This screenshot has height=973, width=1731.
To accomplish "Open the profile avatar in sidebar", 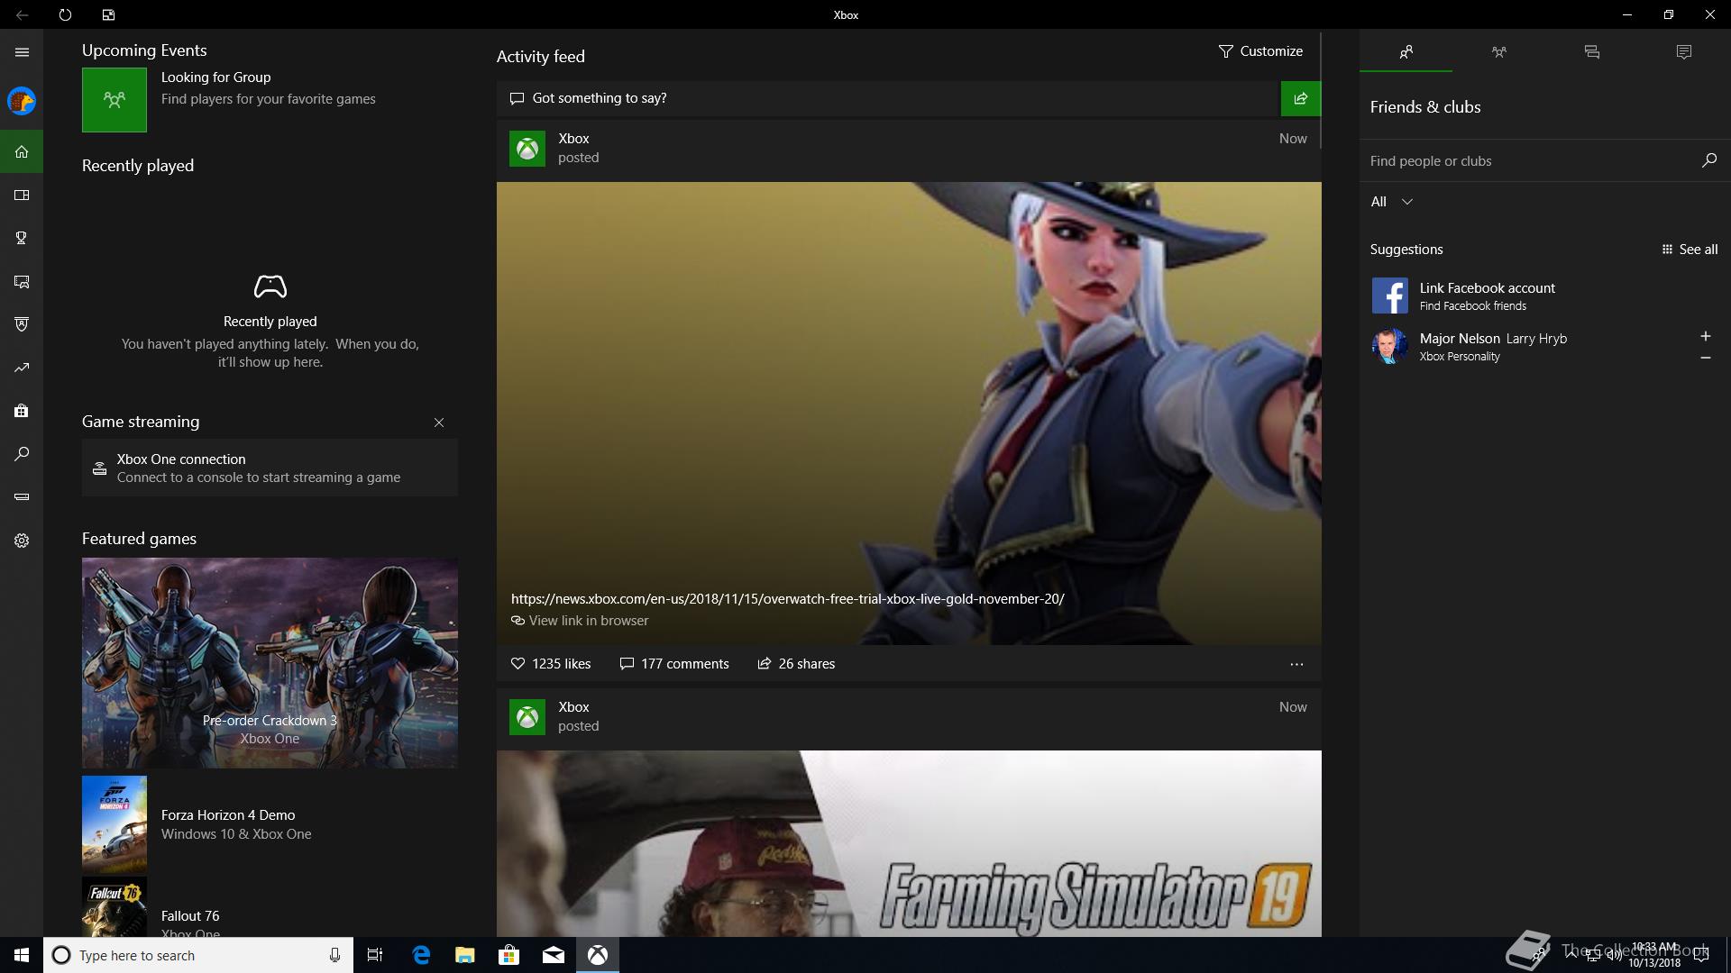I will click(x=22, y=101).
